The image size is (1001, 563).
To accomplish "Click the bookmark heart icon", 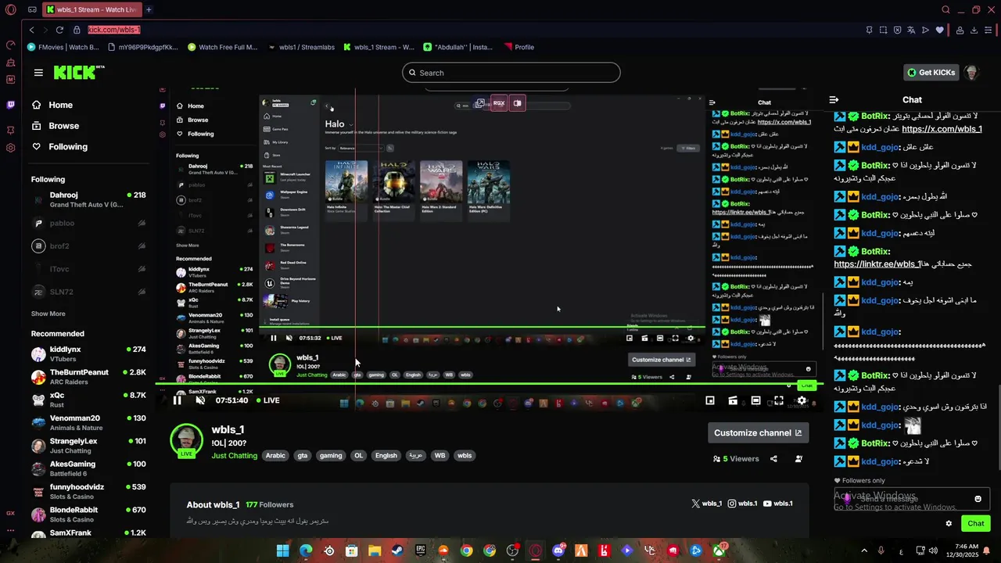I will [939, 30].
